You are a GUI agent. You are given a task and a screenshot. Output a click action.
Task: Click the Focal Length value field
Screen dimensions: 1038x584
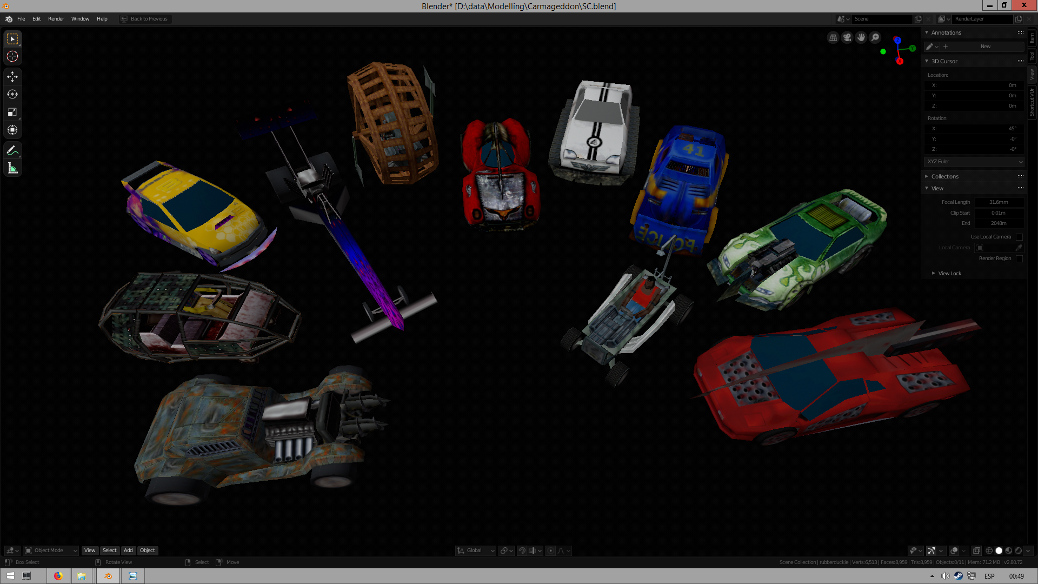point(998,202)
